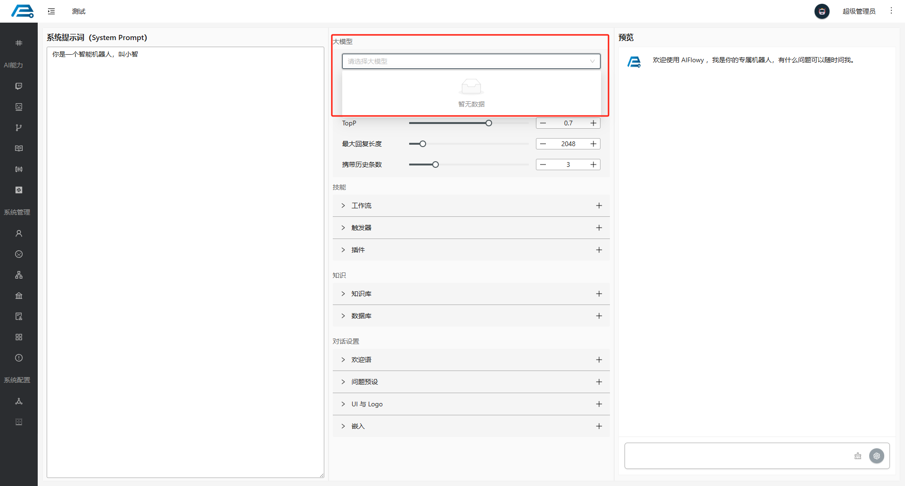Viewport: 905px width, 486px height.
Task: Open the 请选择大模型 model dropdown
Action: (471, 61)
